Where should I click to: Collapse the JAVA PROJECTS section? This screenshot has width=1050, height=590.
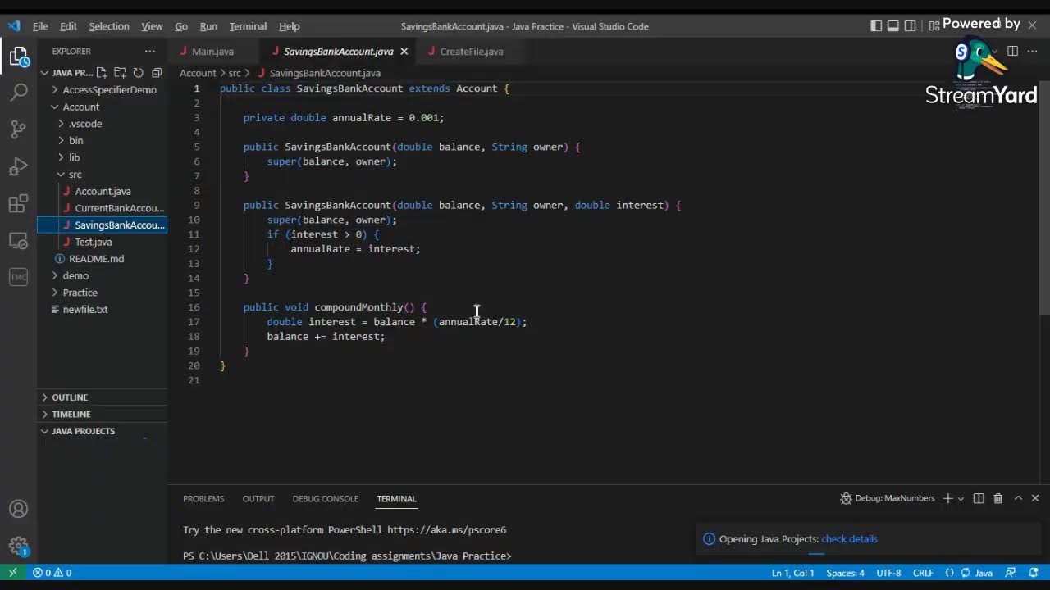coord(102,431)
